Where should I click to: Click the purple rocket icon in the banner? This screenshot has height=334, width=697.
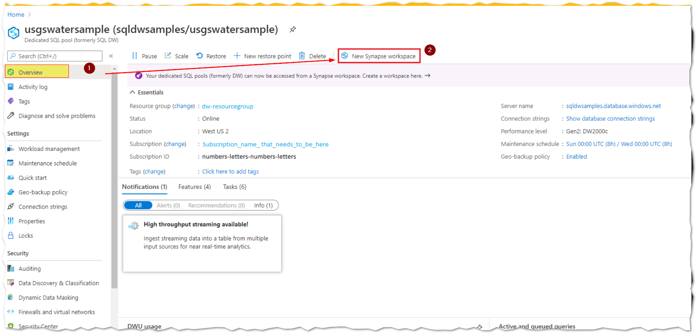[x=139, y=75]
